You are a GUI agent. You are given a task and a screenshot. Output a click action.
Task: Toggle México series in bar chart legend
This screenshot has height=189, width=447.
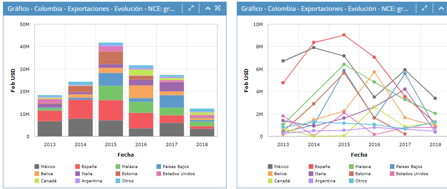tap(44, 167)
